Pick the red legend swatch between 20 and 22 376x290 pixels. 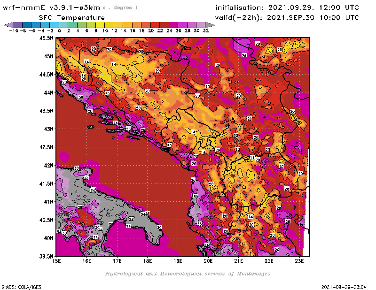tap(155, 25)
